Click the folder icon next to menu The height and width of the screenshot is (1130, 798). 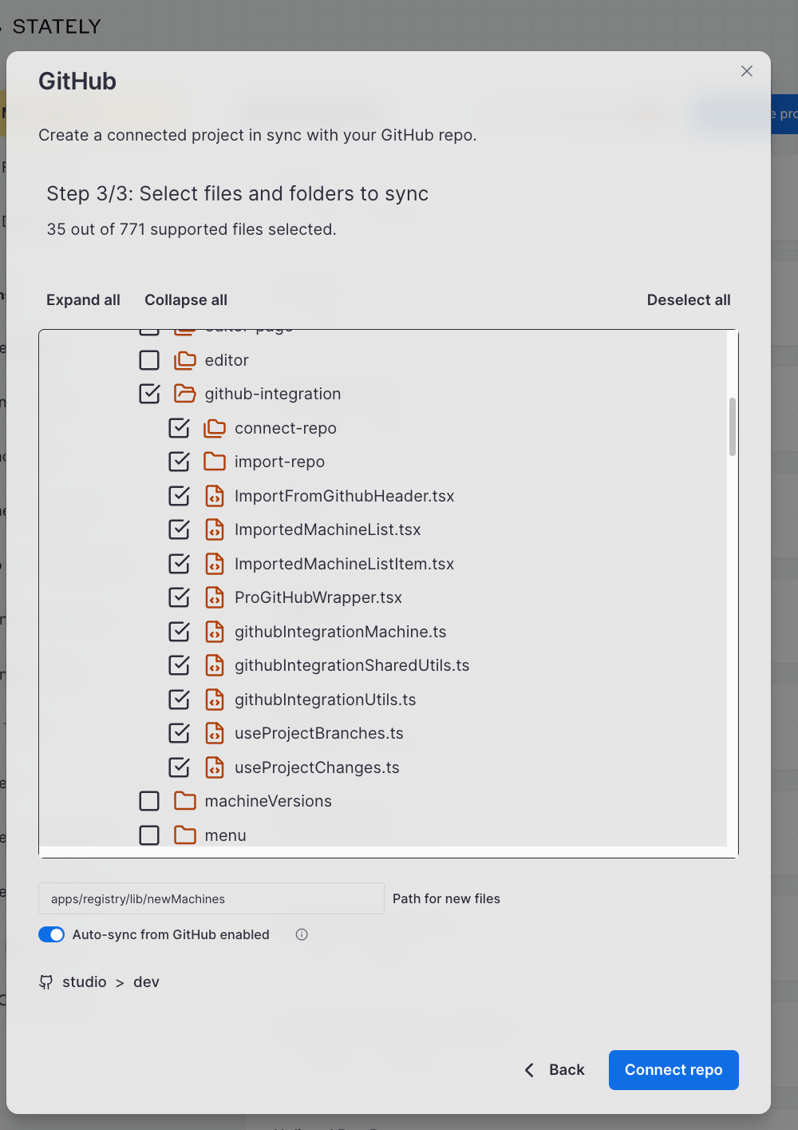point(184,835)
